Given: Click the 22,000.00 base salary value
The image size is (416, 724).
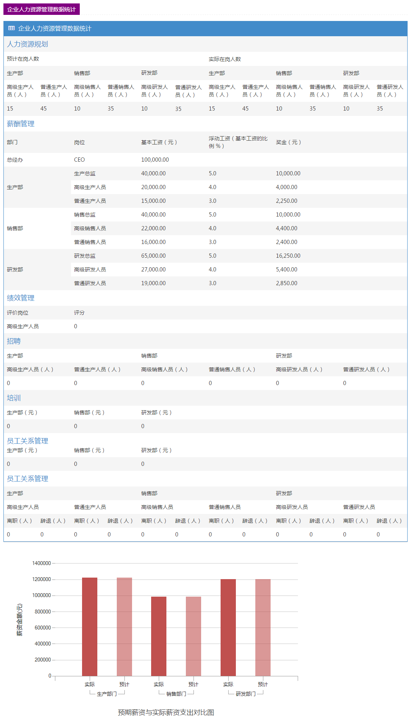Looking at the screenshot, I should [x=153, y=228].
